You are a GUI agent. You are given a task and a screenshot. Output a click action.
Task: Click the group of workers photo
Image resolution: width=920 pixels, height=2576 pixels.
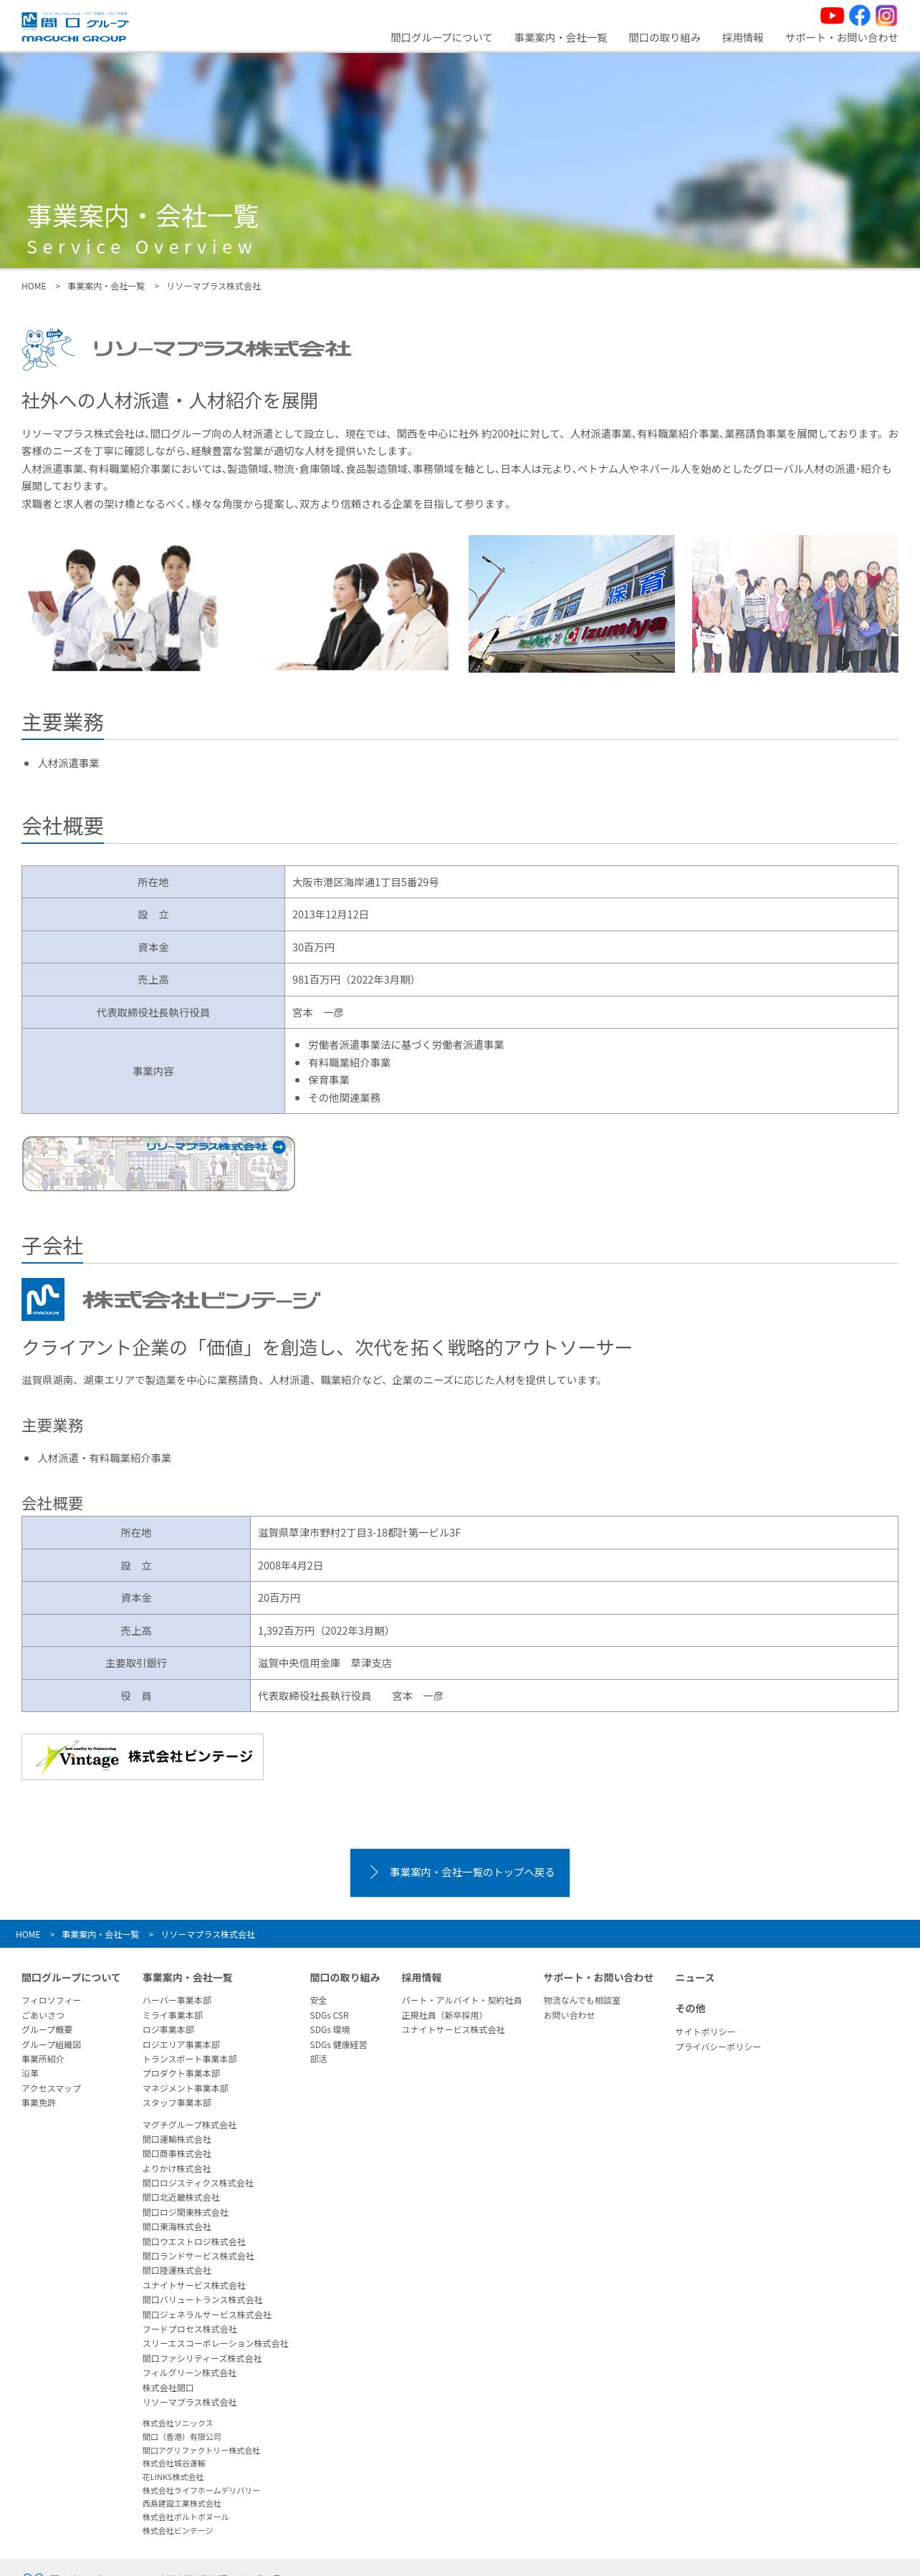[x=795, y=603]
